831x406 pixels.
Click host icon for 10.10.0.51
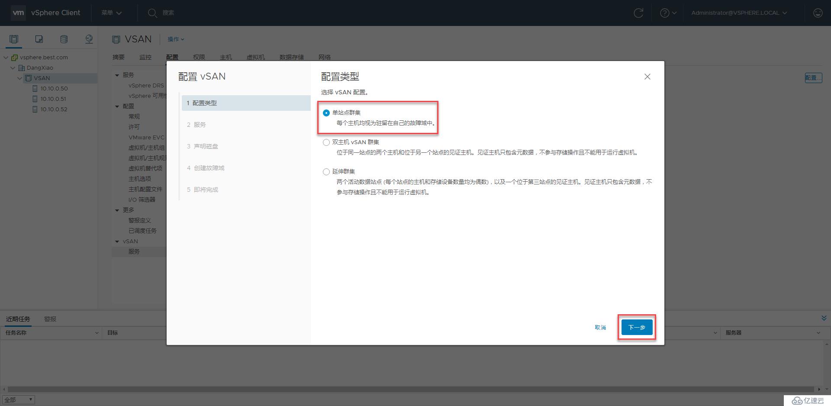35,99
